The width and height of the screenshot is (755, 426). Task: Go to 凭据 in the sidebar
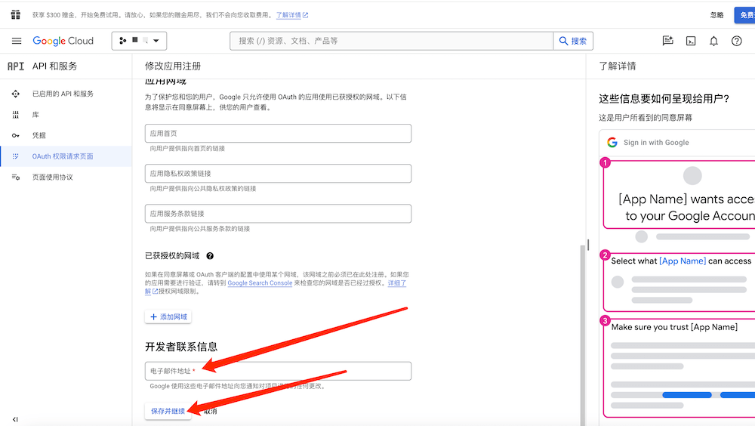[x=39, y=135]
